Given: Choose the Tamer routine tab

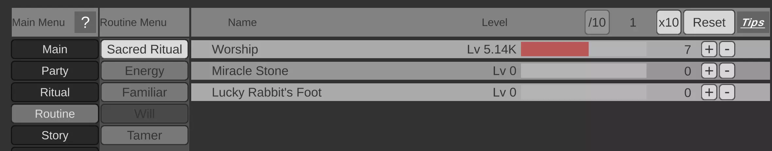Looking at the screenshot, I should 144,135.
